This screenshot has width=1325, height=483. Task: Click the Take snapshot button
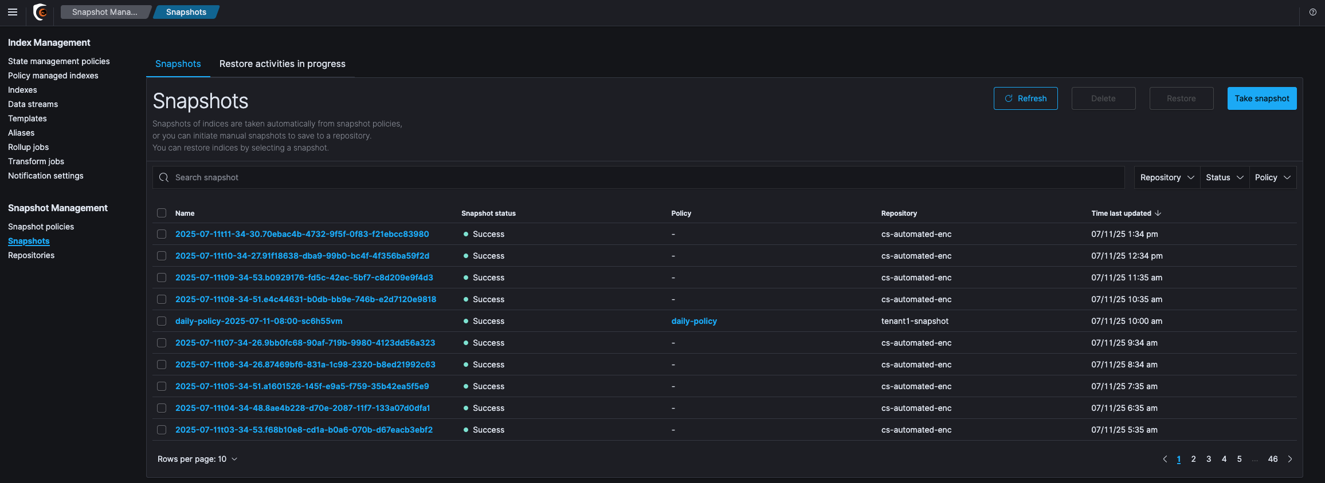coord(1261,98)
